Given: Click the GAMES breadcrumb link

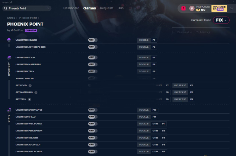Looking at the screenshot, I should [11, 18].
